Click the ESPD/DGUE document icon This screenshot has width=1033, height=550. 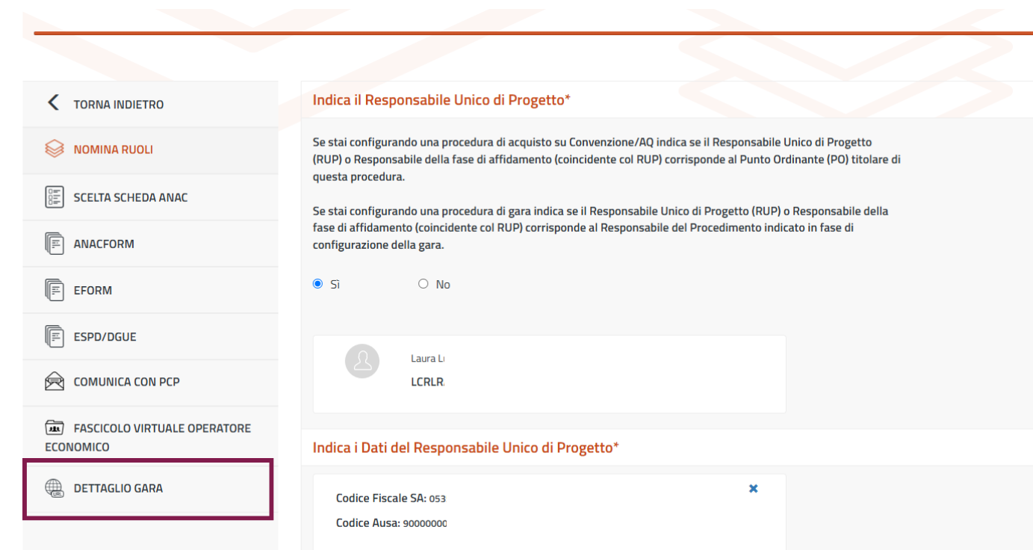(x=55, y=336)
